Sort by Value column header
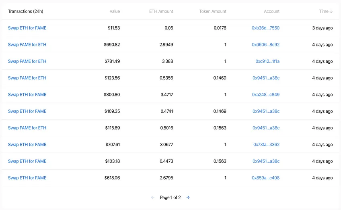The height and width of the screenshot is (210, 341). pos(115,11)
